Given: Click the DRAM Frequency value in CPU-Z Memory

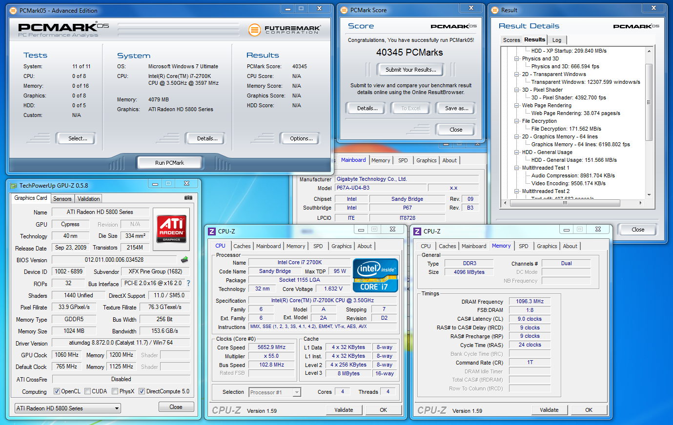Looking at the screenshot, I should (530, 301).
